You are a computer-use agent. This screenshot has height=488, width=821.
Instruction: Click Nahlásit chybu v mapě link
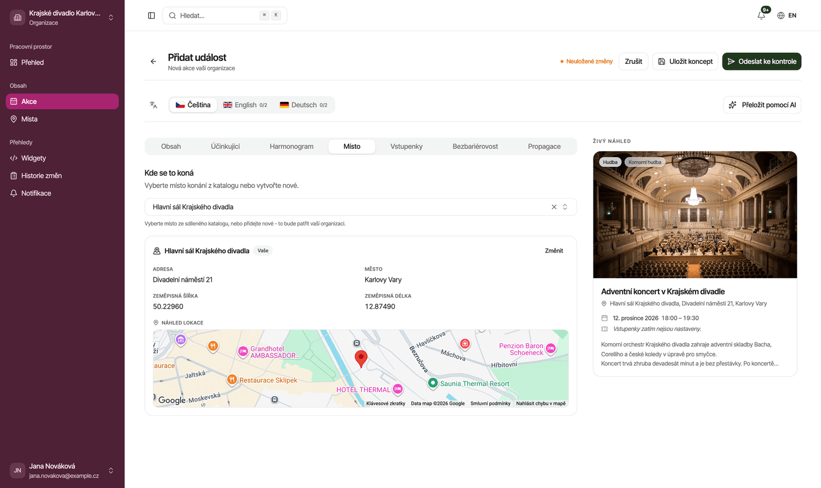541,404
